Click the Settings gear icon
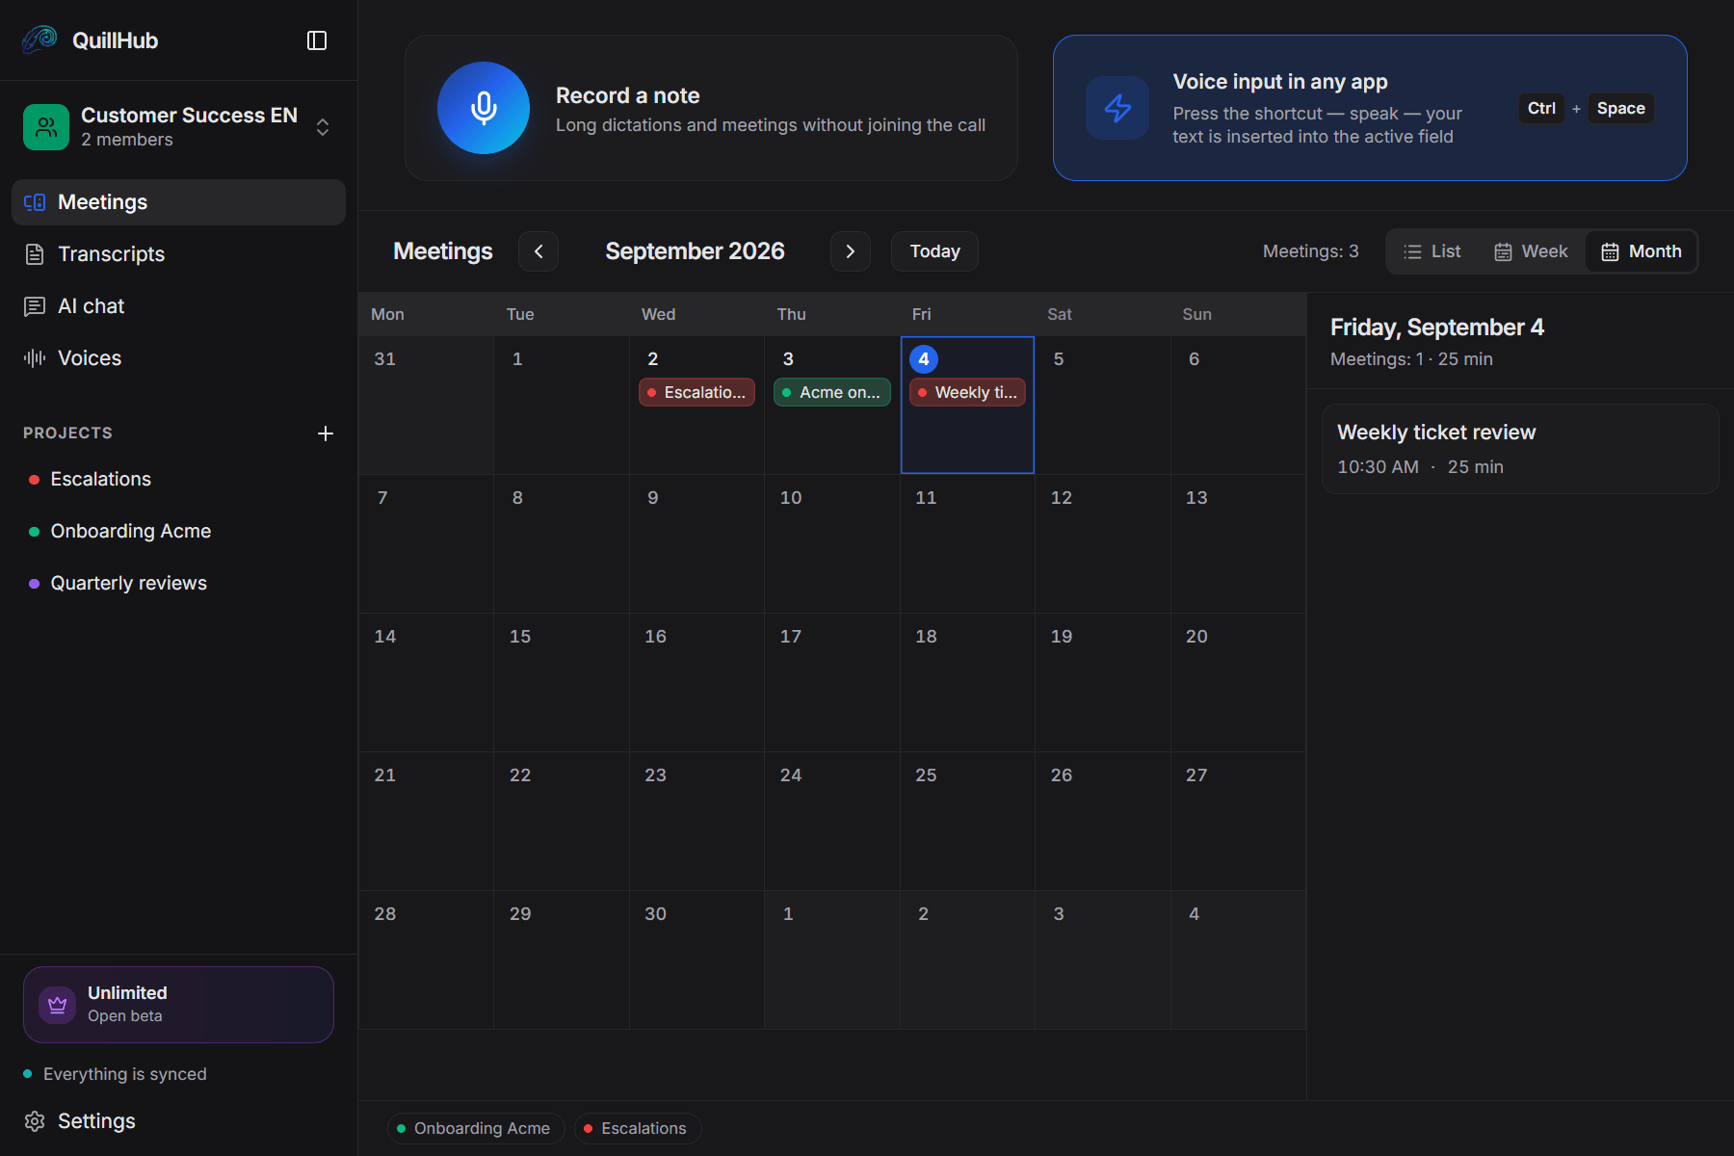 35,1121
